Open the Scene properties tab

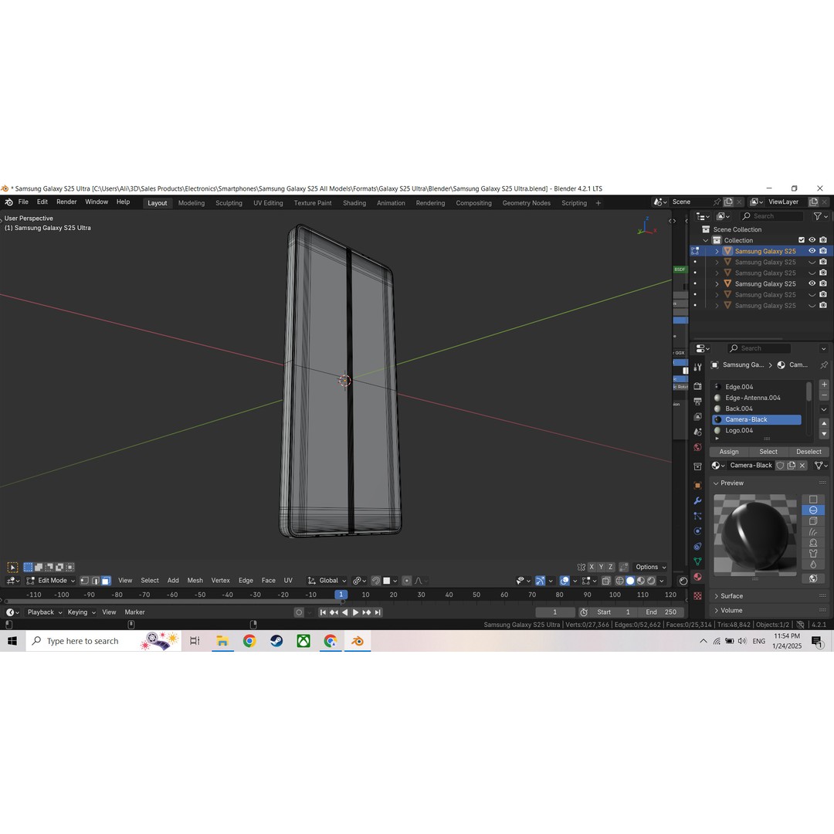(x=698, y=432)
